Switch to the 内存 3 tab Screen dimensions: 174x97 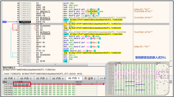[x=42, y=78]
